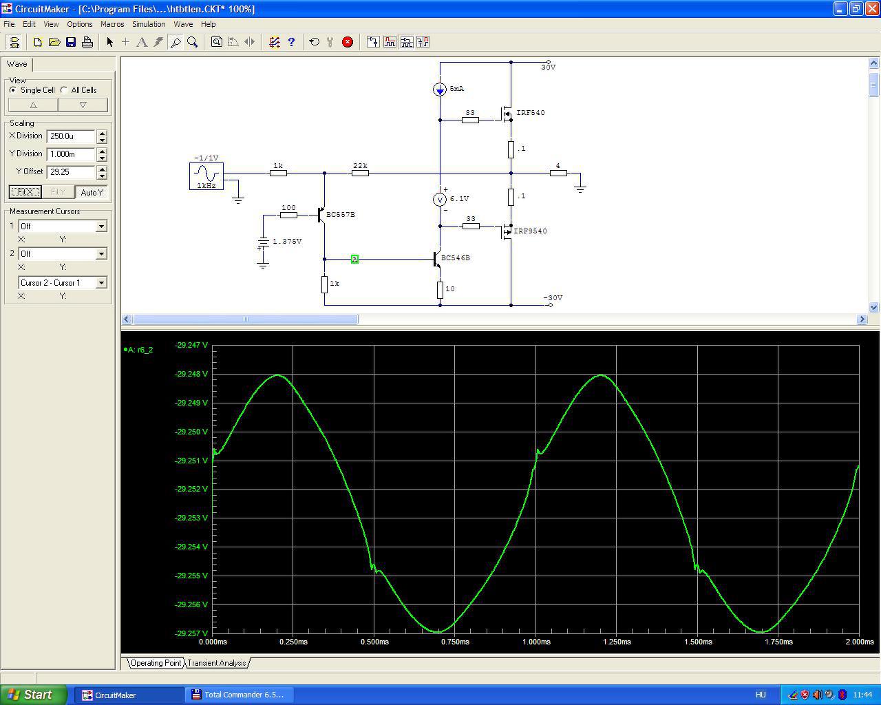
Task: Click the horizontal scrollbar thumb under schematic
Action: click(x=245, y=319)
